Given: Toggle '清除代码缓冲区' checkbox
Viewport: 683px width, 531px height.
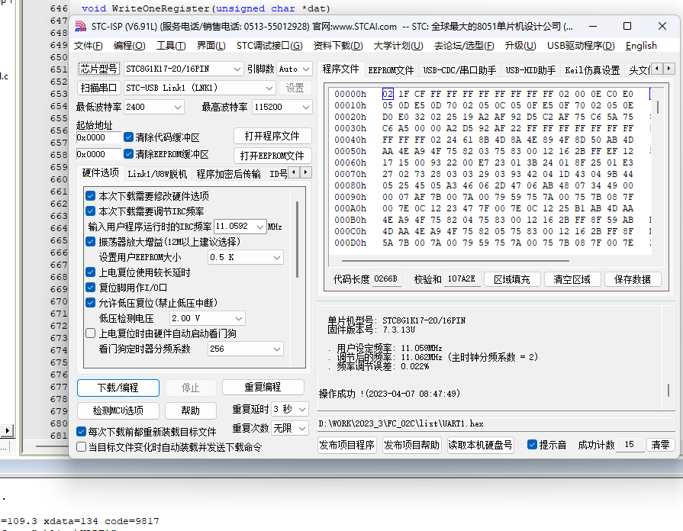Looking at the screenshot, I should 128,137.
